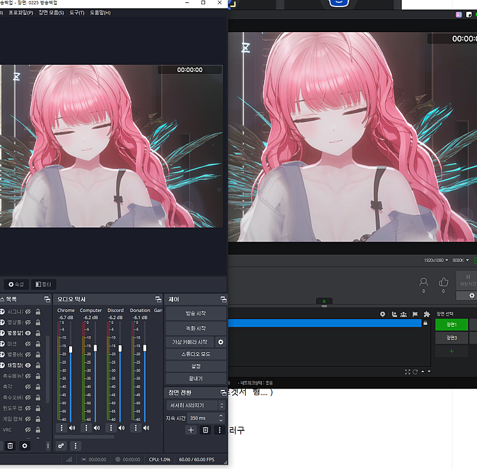Select the 장면1 scene button
Image resolution: width=477 pixels, height=469 pixels.
pos(451,325)
